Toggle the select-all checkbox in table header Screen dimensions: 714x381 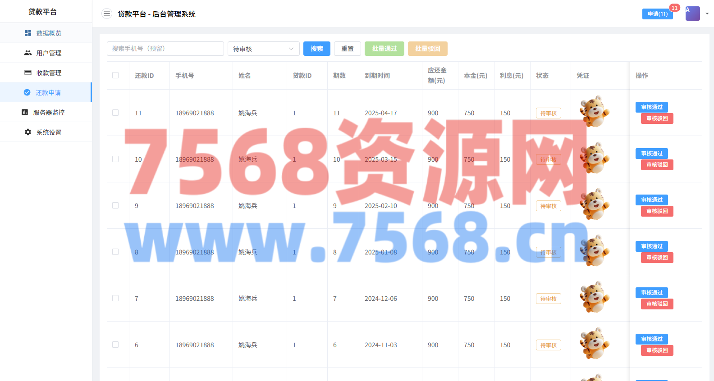pos(115,75)
